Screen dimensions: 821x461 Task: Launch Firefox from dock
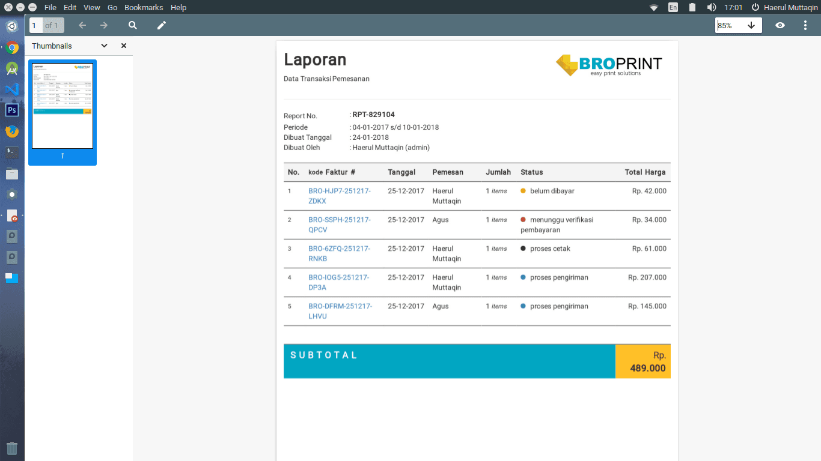[12, 131]
